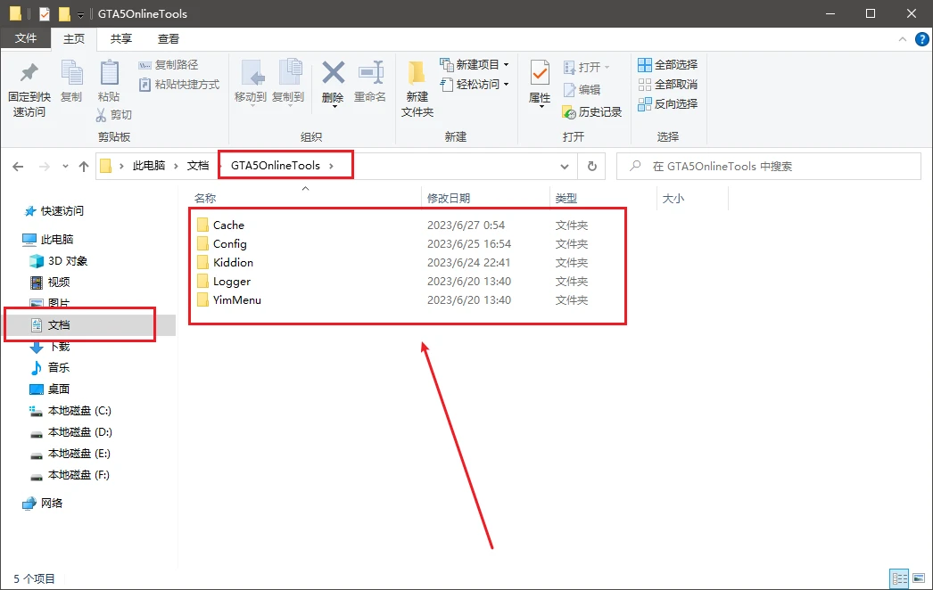
Task: Open the Help question mark icon
Action: [921, 39]
